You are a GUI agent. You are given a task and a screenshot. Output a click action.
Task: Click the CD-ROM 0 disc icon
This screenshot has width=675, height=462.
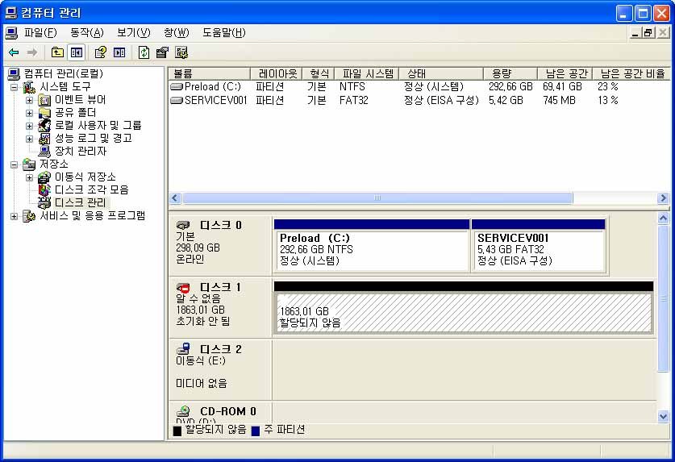coord(183,410)
